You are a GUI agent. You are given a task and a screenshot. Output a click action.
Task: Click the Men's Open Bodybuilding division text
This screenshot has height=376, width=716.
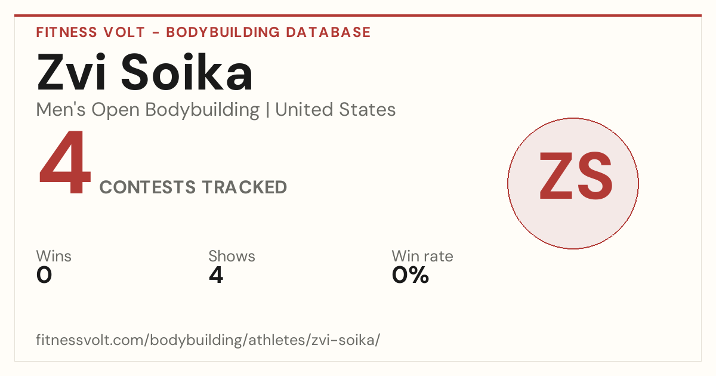click(148, 110)
